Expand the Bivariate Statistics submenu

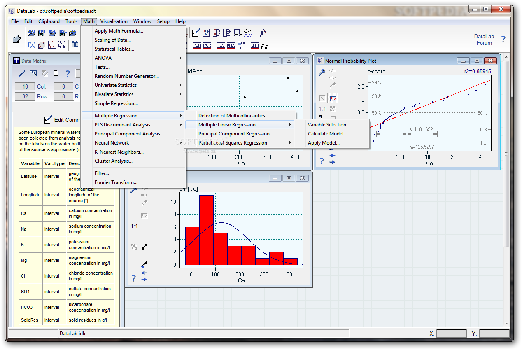point(133,94)
